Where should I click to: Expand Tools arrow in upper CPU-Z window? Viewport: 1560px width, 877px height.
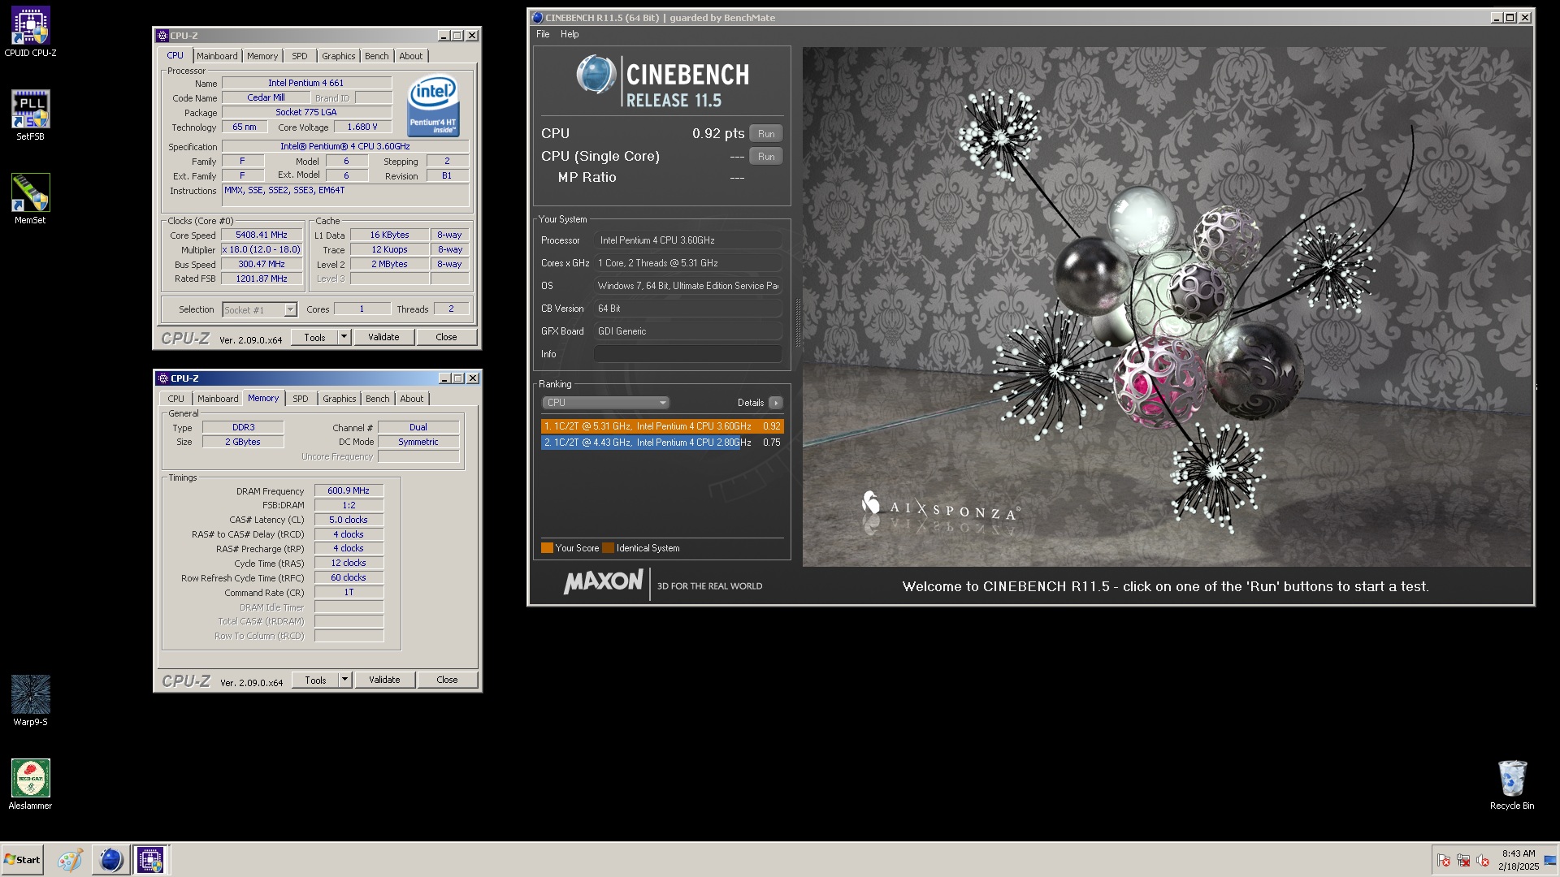click(344, 337)
